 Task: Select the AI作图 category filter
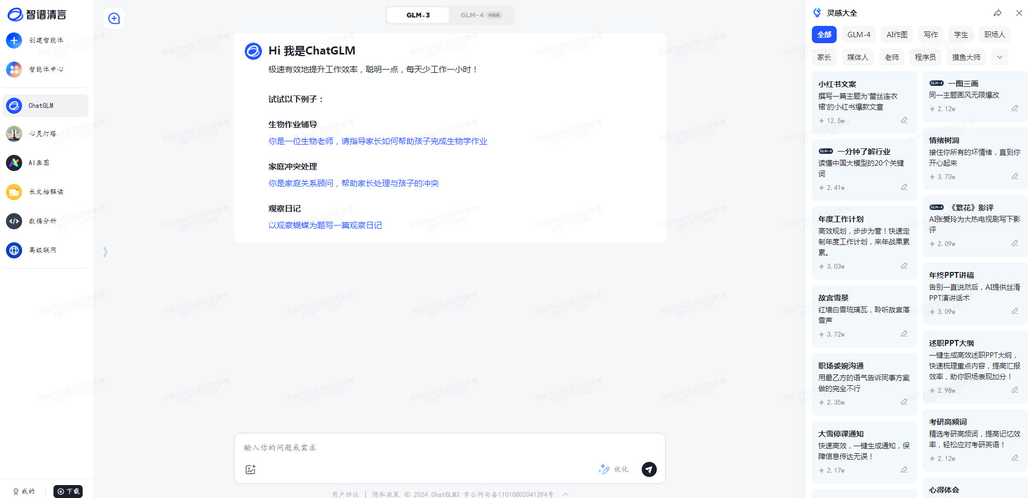coord(897,35)
